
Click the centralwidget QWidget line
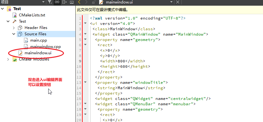[x=153, y=99]
